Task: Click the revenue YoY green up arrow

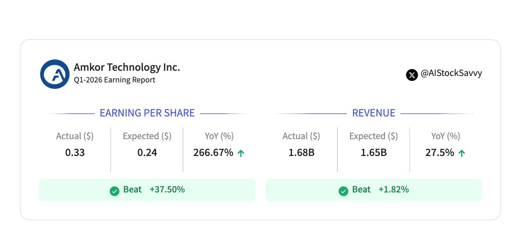Action: click(462, 153)
